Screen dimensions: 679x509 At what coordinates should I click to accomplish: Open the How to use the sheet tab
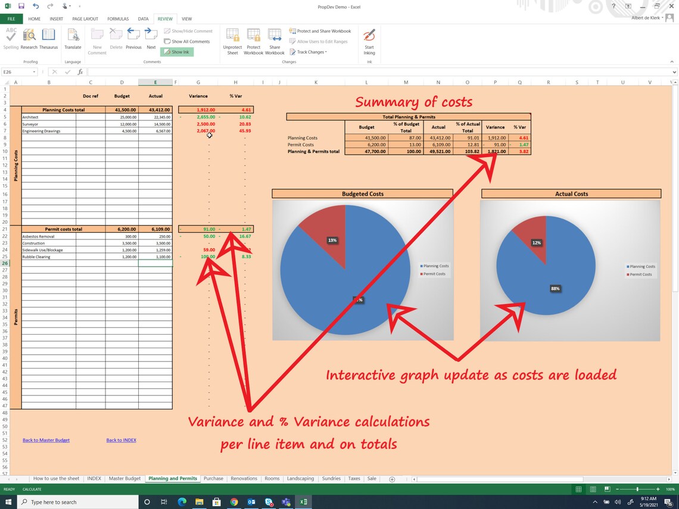(x=57, y=479)
